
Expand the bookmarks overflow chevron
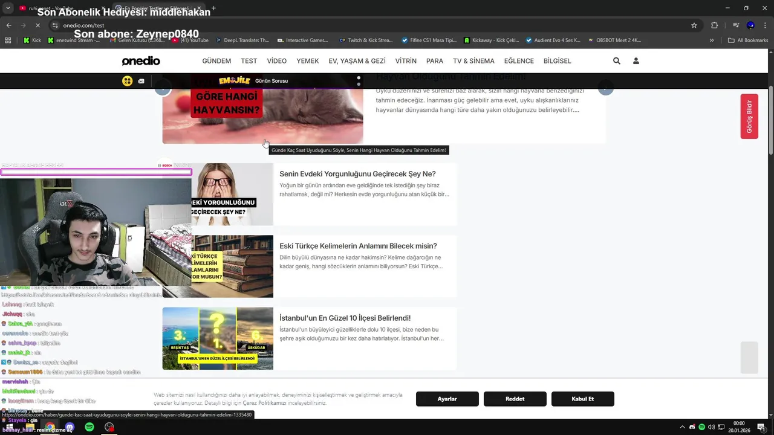tap(712, 40)
